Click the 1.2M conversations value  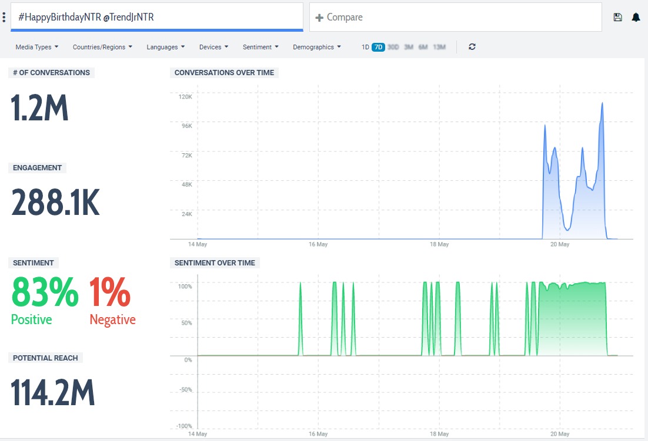coord(39,107)
